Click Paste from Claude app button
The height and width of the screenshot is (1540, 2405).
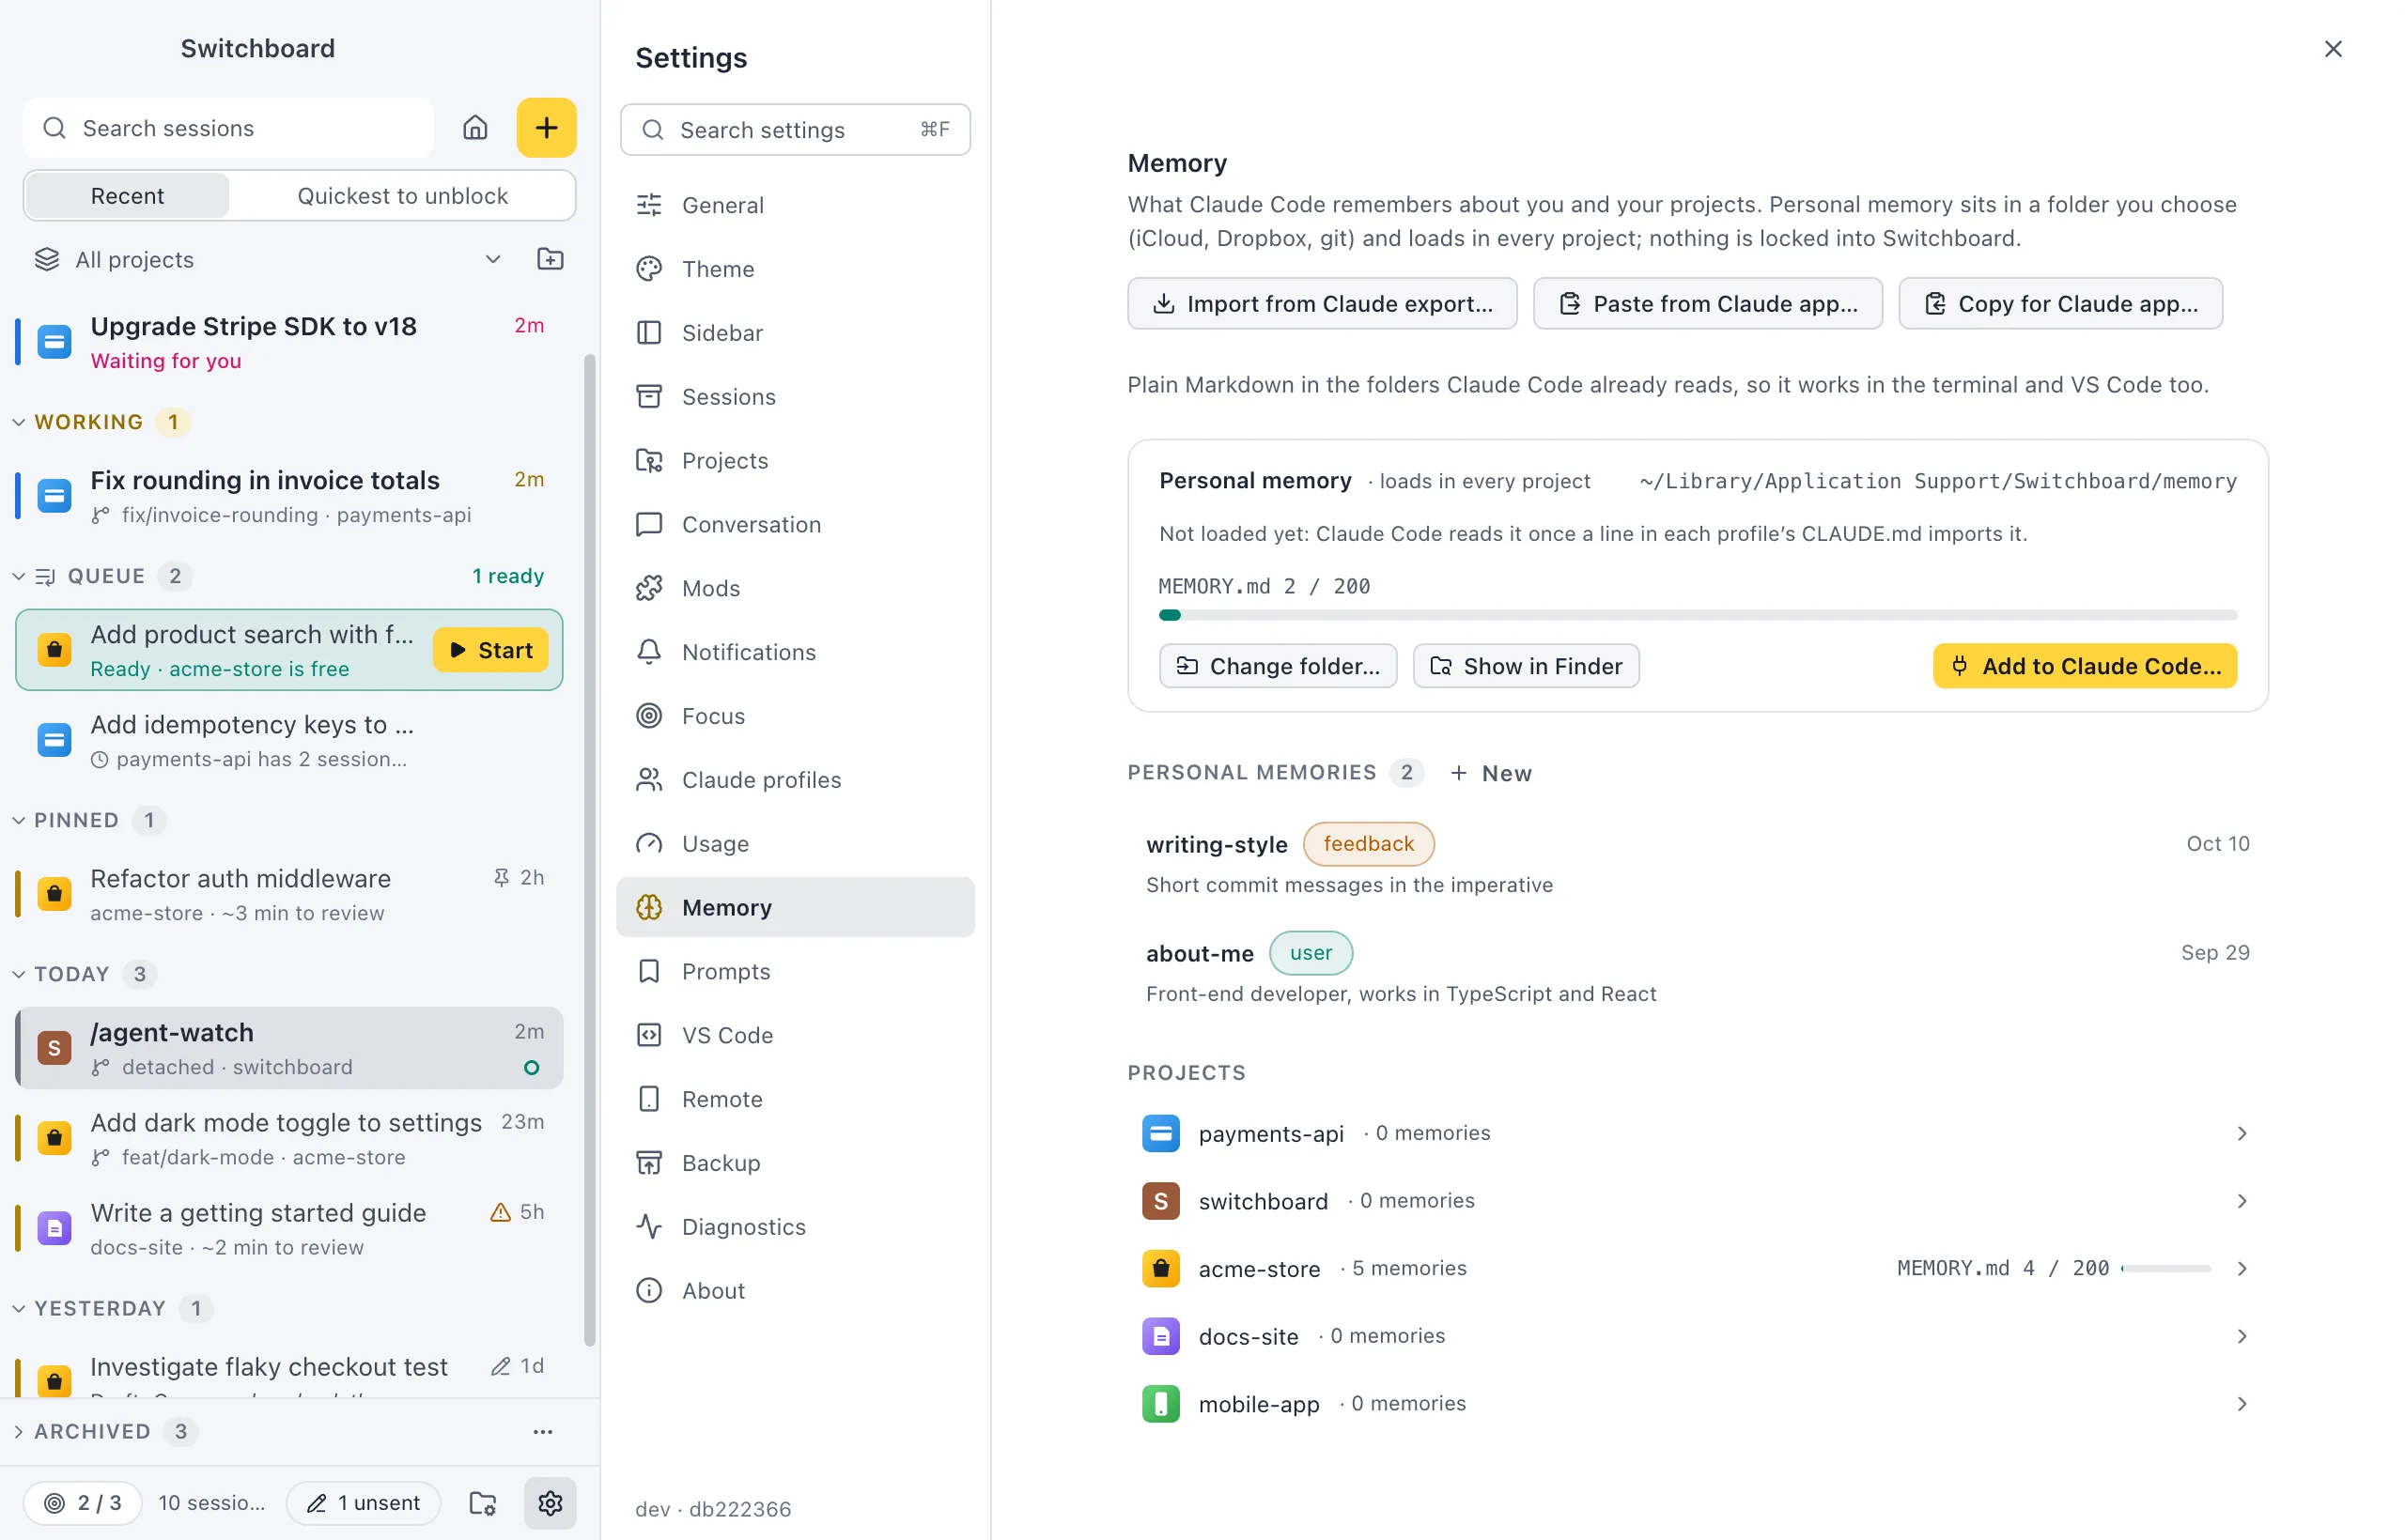(1707, 303)
